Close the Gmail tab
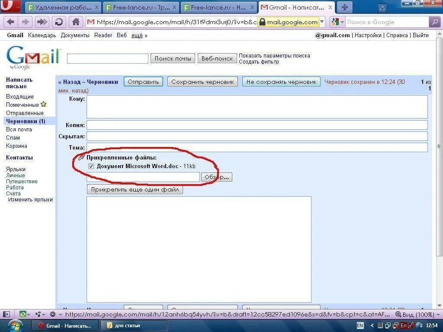The height and width of the screenshot is (332, 443). [330, 8]
